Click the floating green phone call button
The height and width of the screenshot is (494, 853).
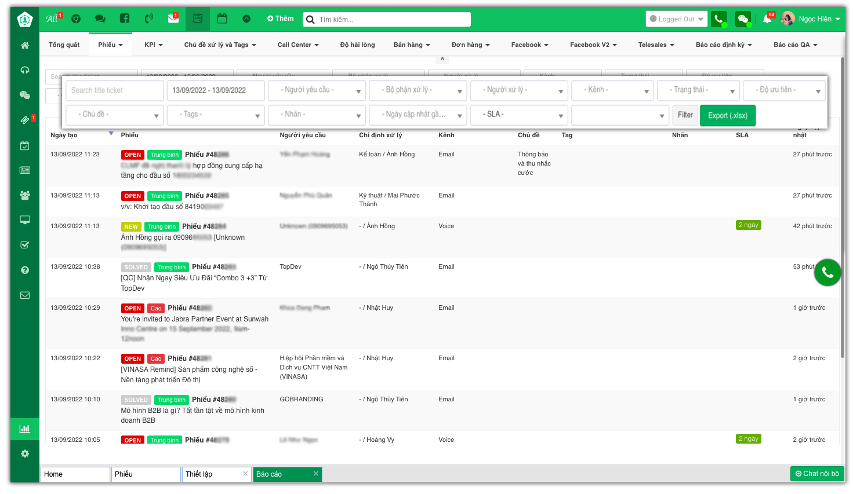pyautogui.click(x=827, y=272)
